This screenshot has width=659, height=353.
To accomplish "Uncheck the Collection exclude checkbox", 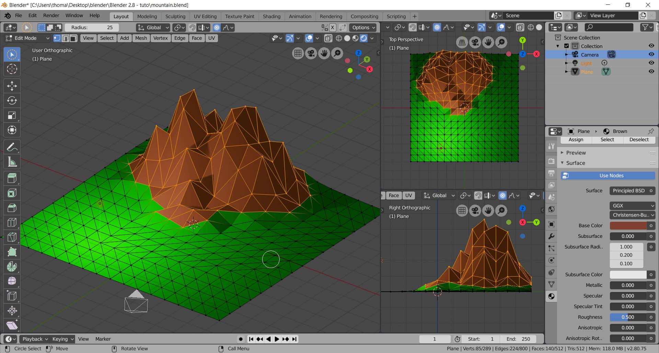I will click(x=567, y=46).
